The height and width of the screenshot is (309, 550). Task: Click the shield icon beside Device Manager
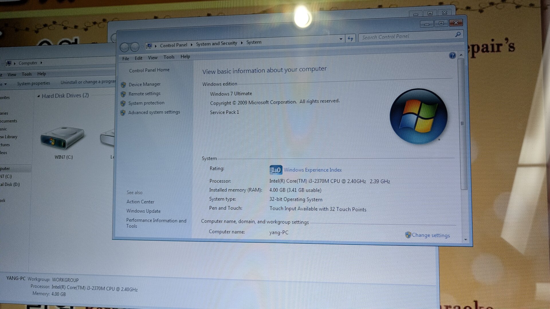(x=123, y=85)
